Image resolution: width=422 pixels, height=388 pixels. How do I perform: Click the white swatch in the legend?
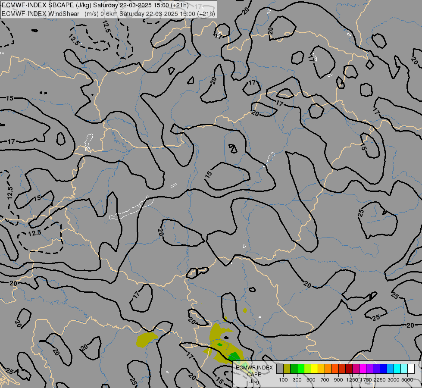pos(411,369)
